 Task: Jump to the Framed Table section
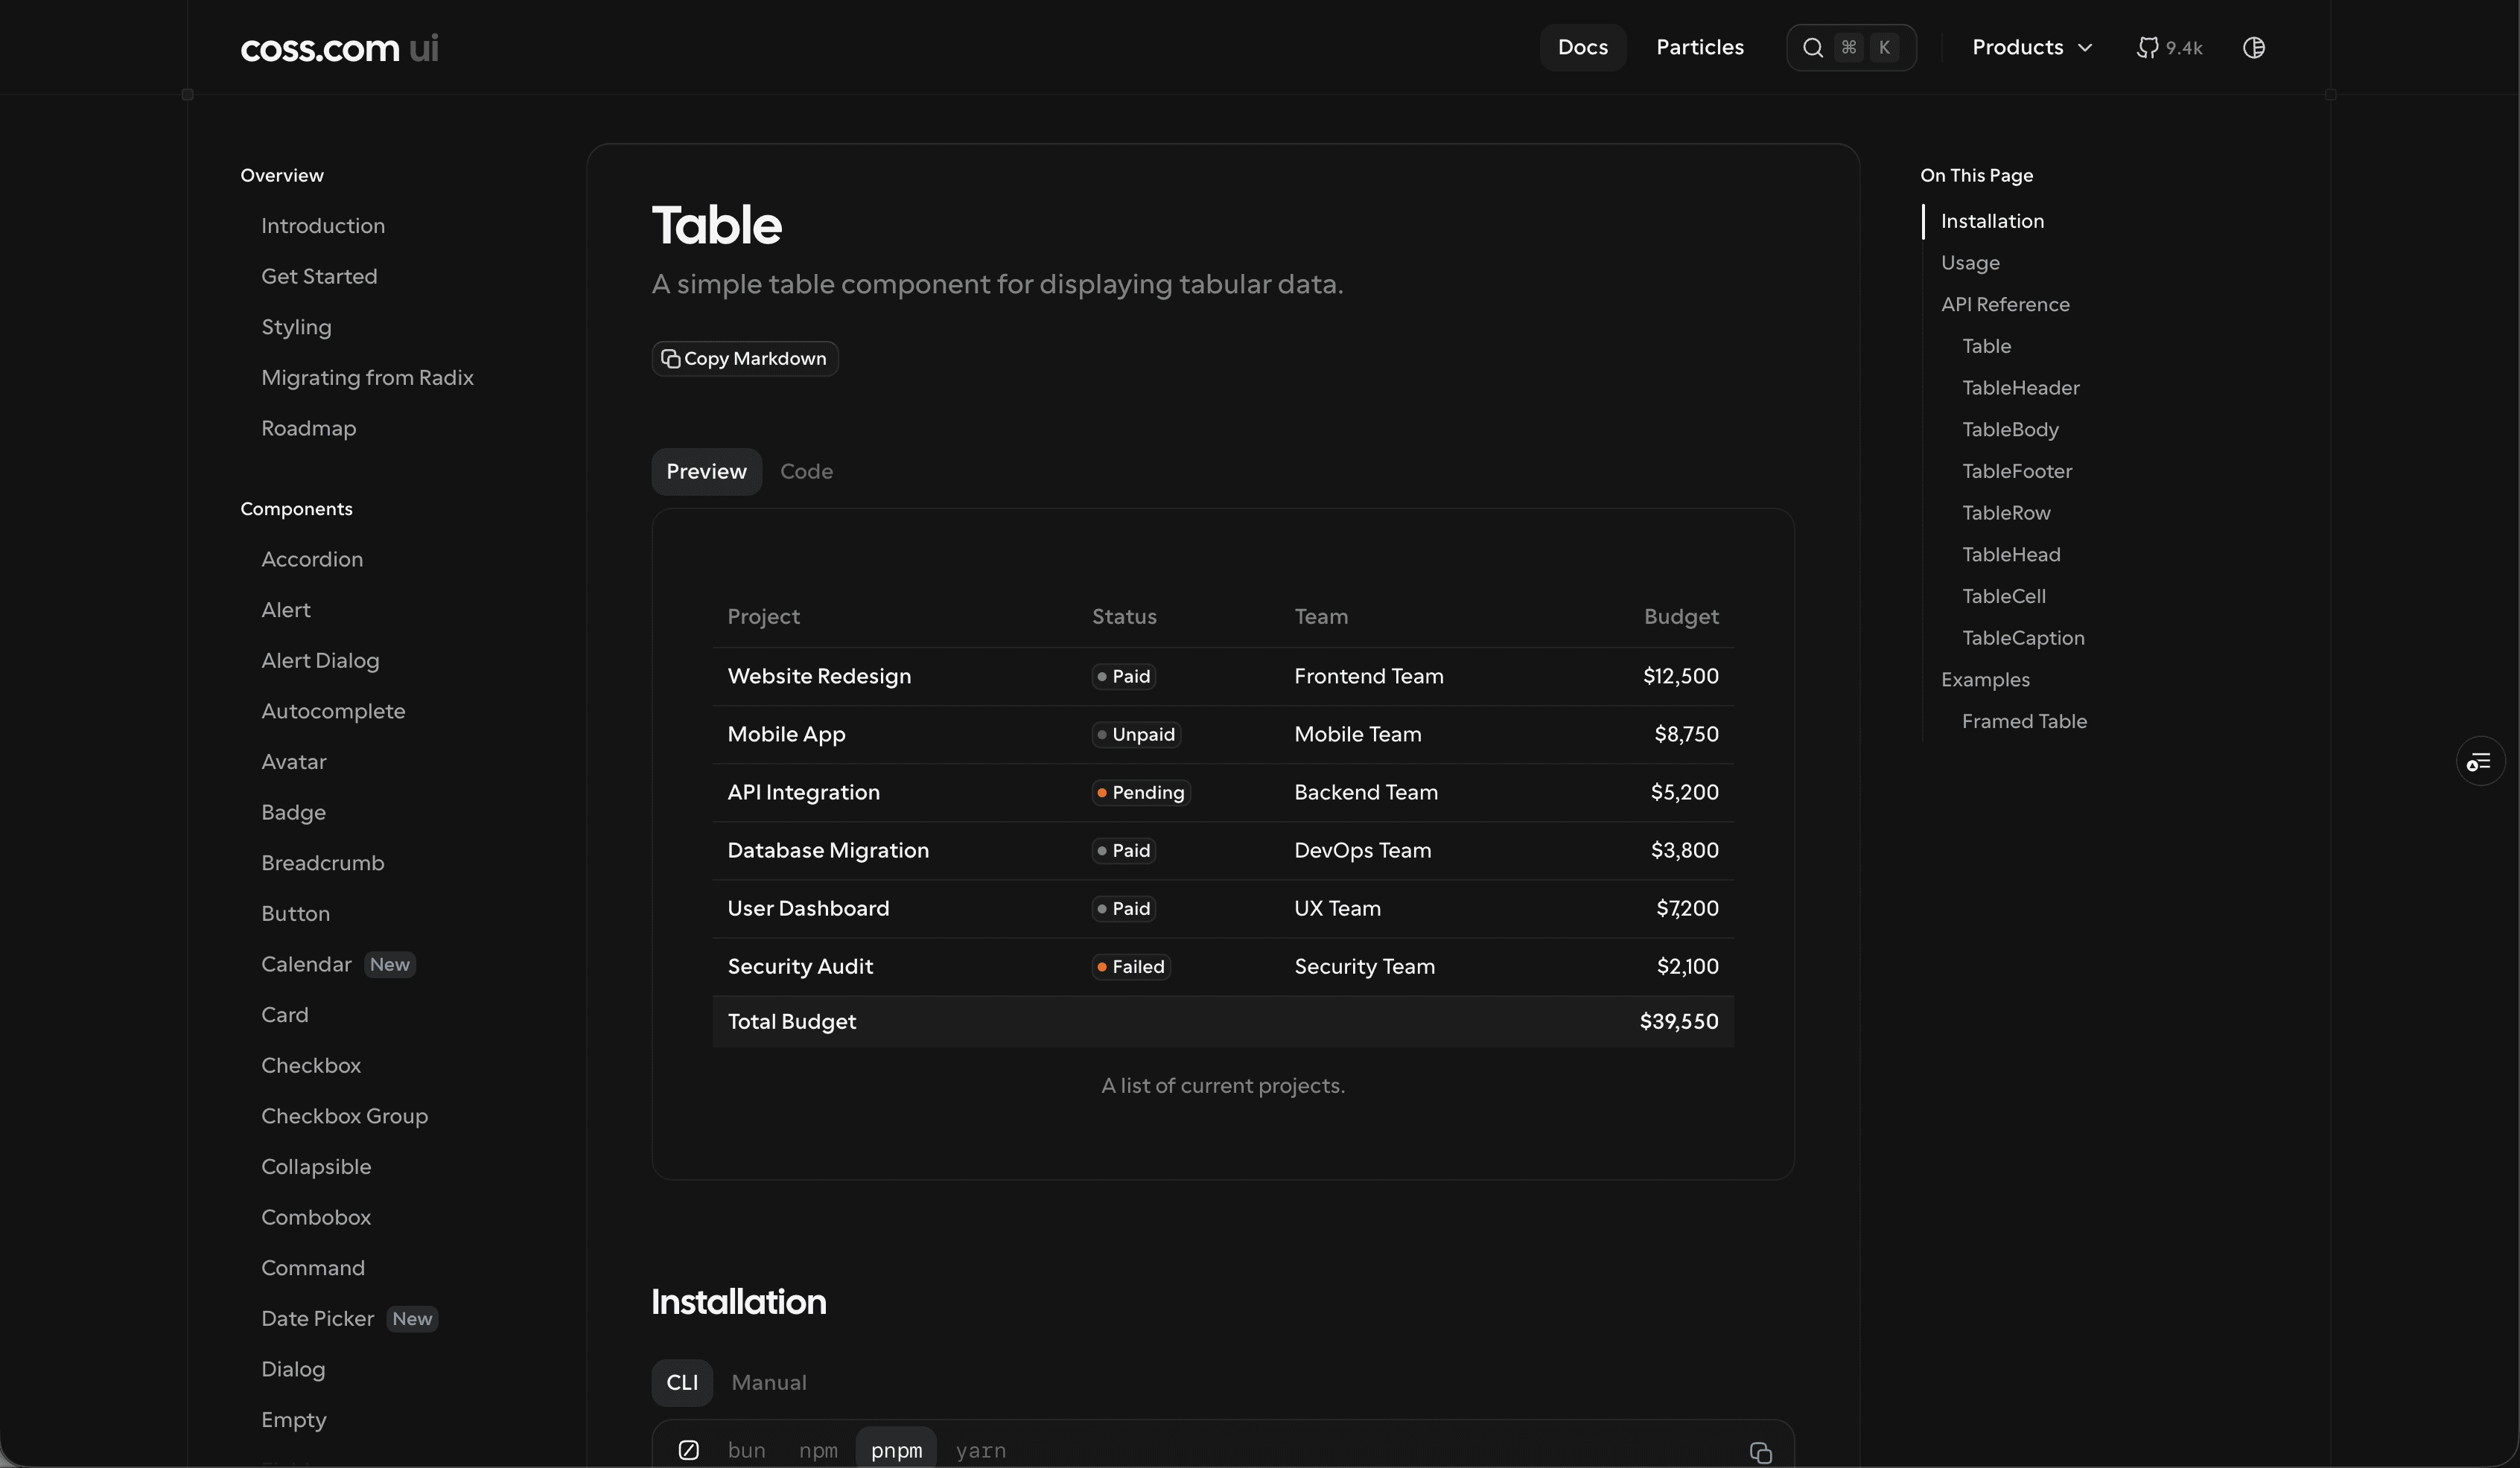[x=2024, y=721]
